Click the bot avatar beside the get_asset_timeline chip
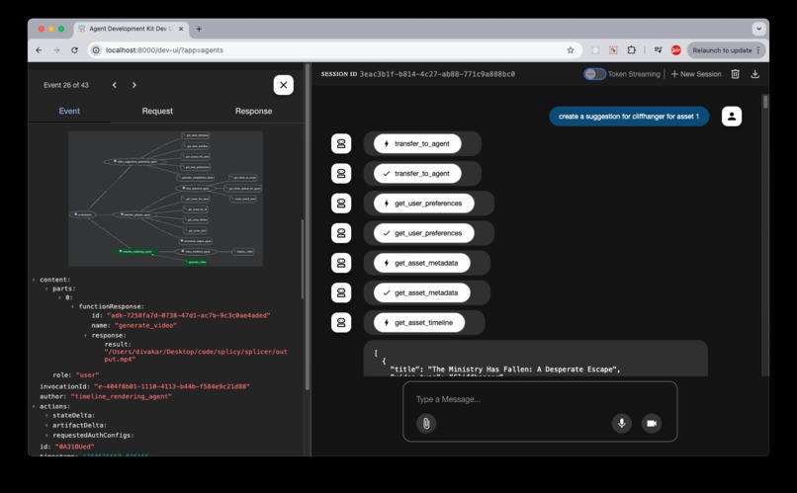 [341, 322]
